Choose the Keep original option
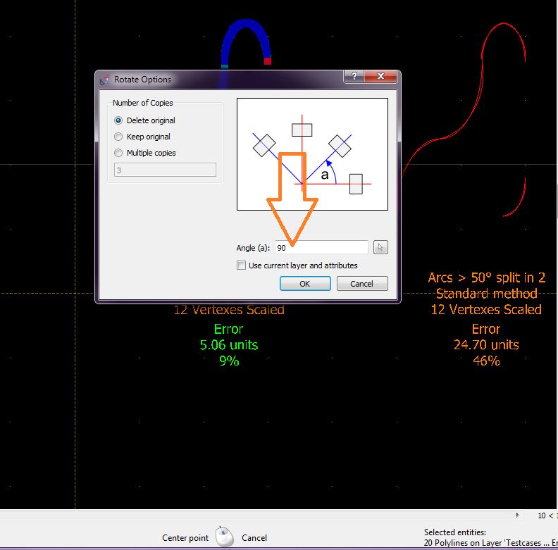Image resolution: width=558 pixels, height=550 pixels. 118,137
